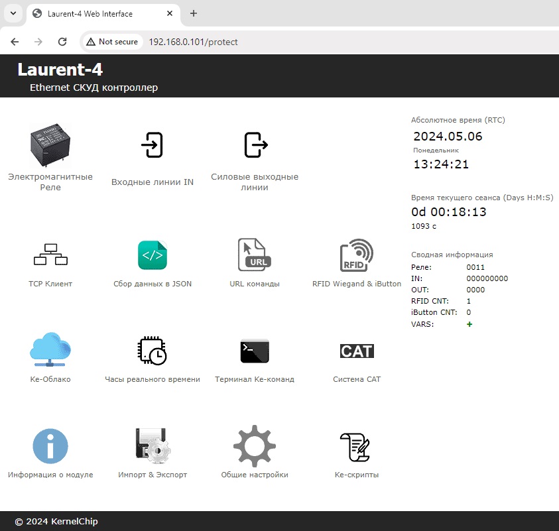Viewport: 559px width, 531px height.
Task: Click the Ethernet СКУД контроллер subtitle
Action: (93, 88)
